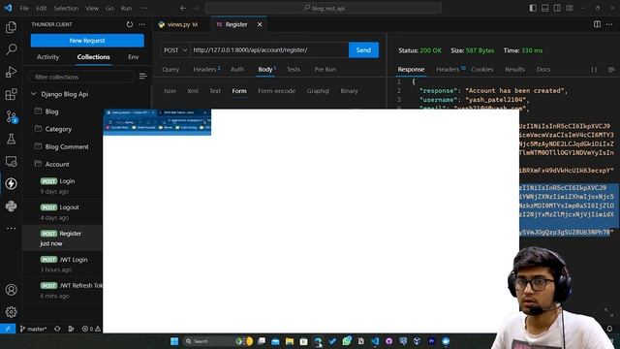Open Thunder Client panel more actions

tap(142, 24)
